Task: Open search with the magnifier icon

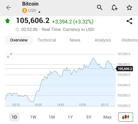Action: point(100,7)
